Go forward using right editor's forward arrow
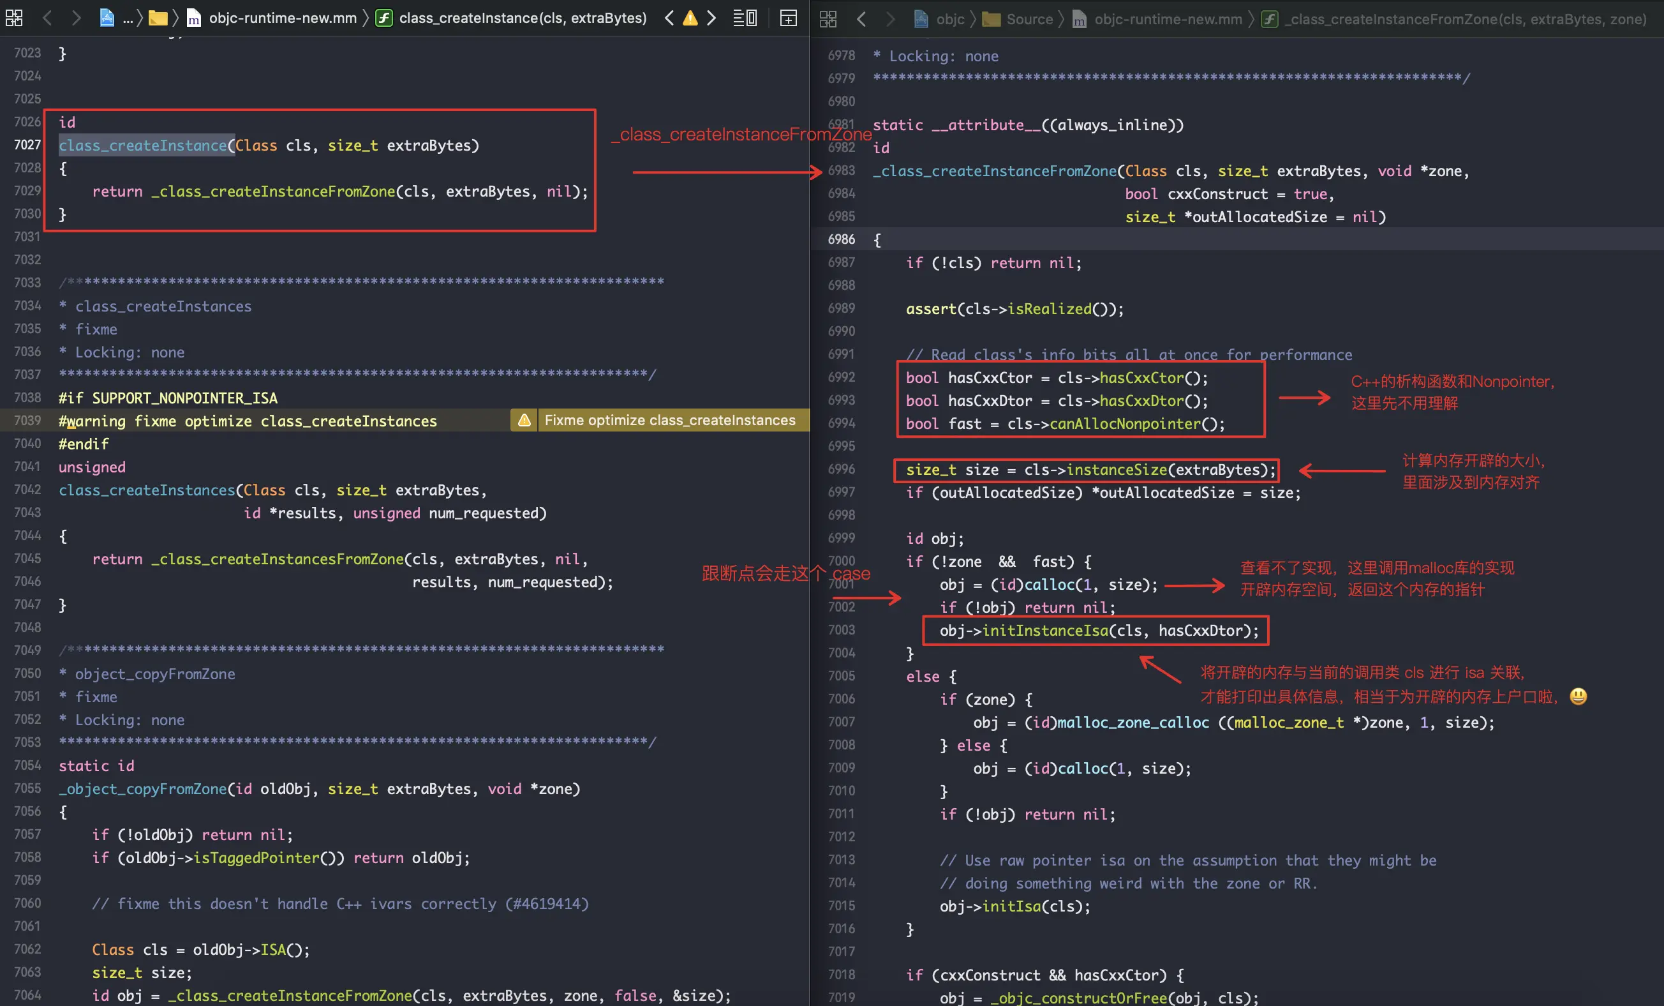The height and width of the screenshot is (1006, 1664). [x=891, y=20]
